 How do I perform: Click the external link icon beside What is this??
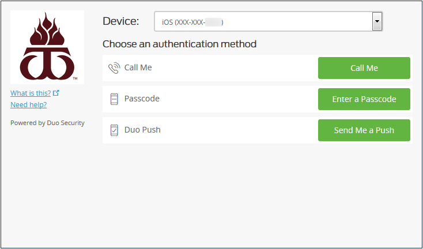click(56, 93)
